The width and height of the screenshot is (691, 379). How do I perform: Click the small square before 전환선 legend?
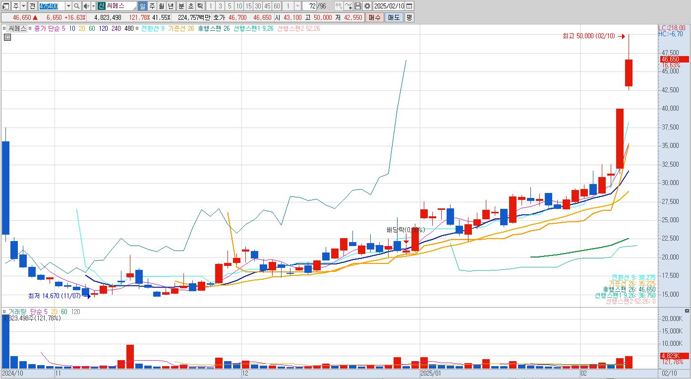137,29
